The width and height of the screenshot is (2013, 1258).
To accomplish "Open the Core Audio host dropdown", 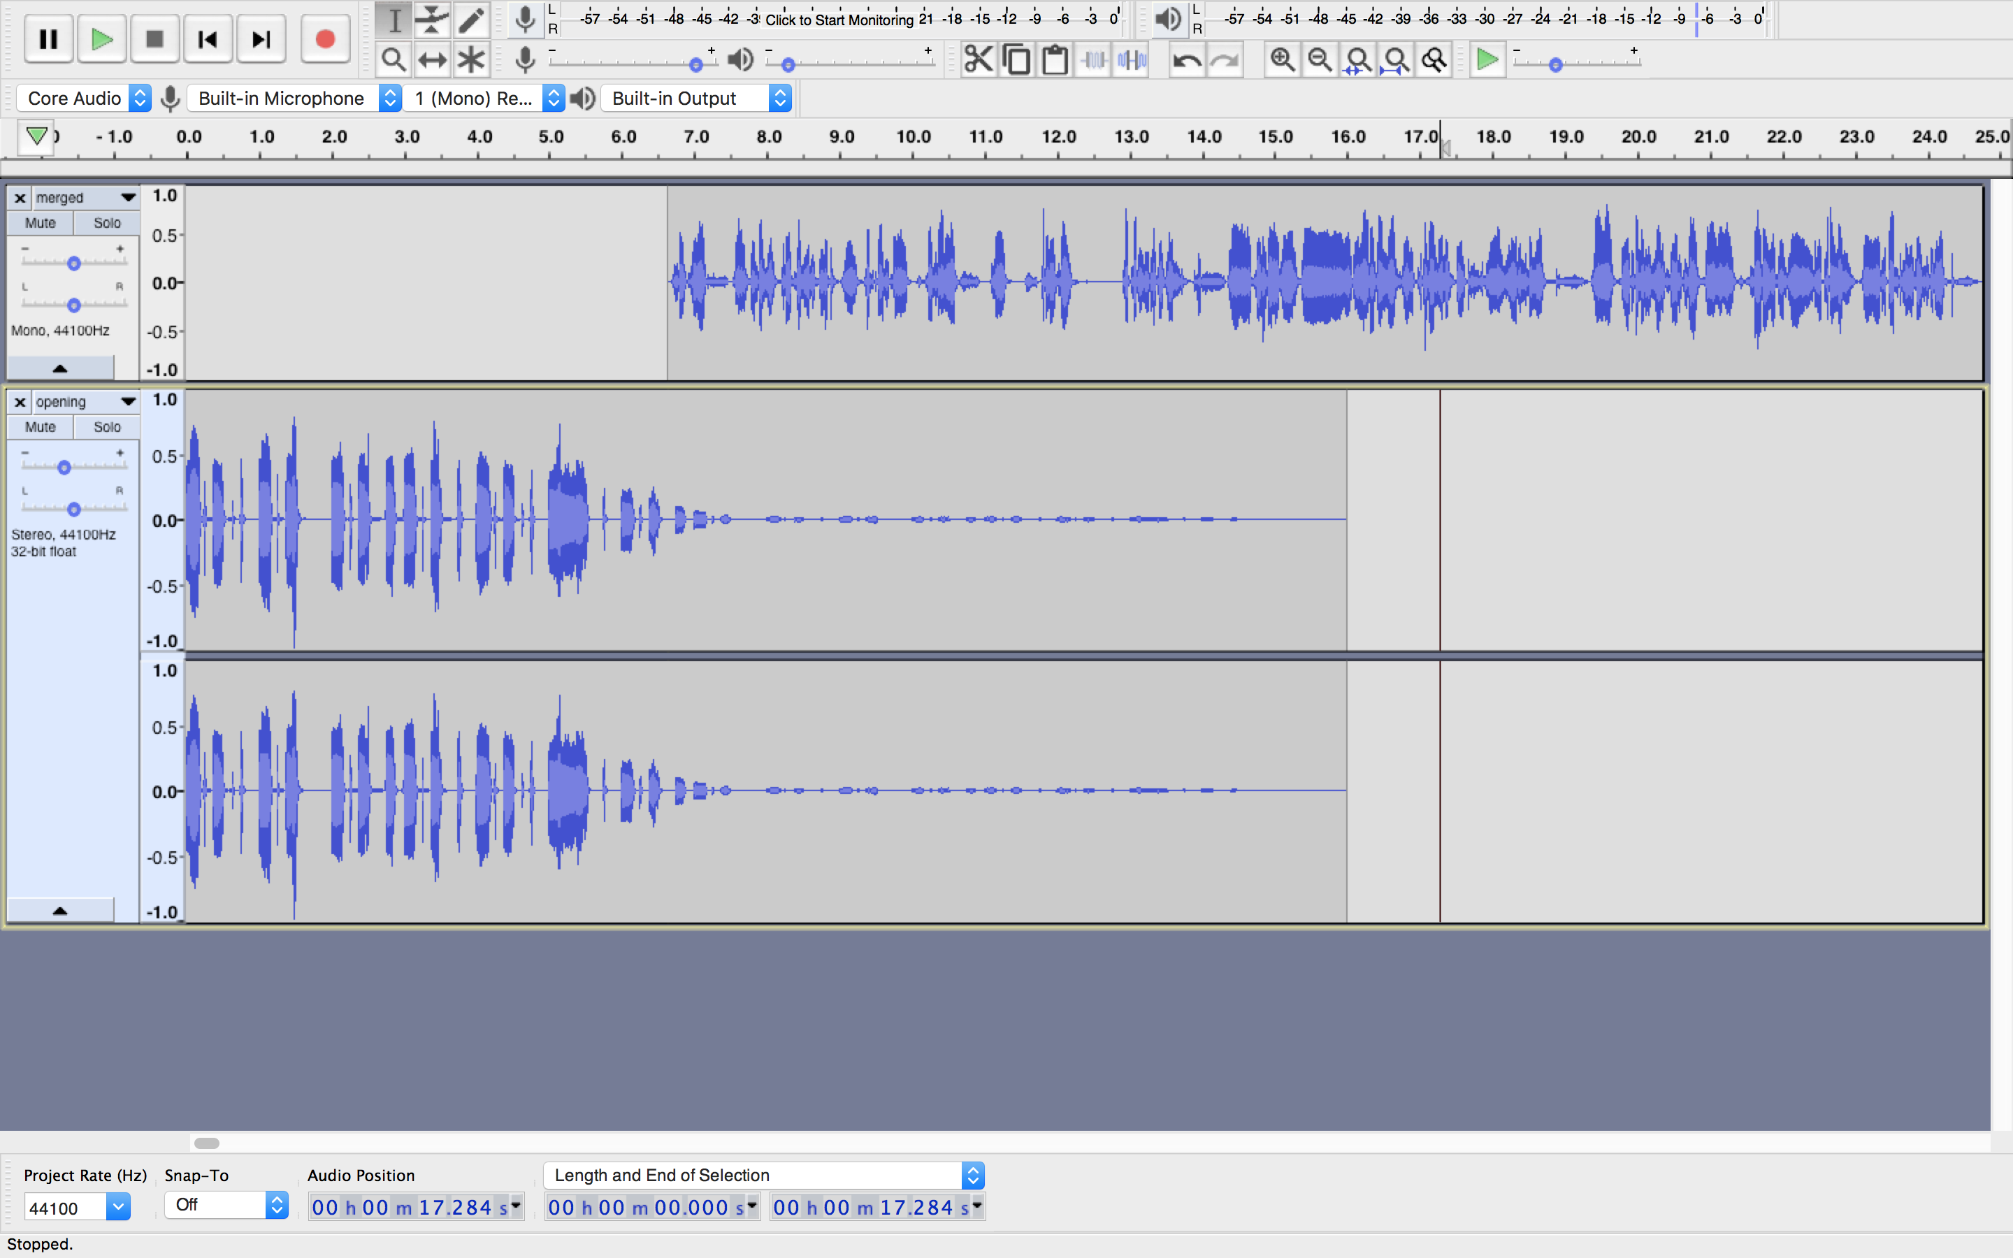I will pyautogui.click(x=84, y=98).
